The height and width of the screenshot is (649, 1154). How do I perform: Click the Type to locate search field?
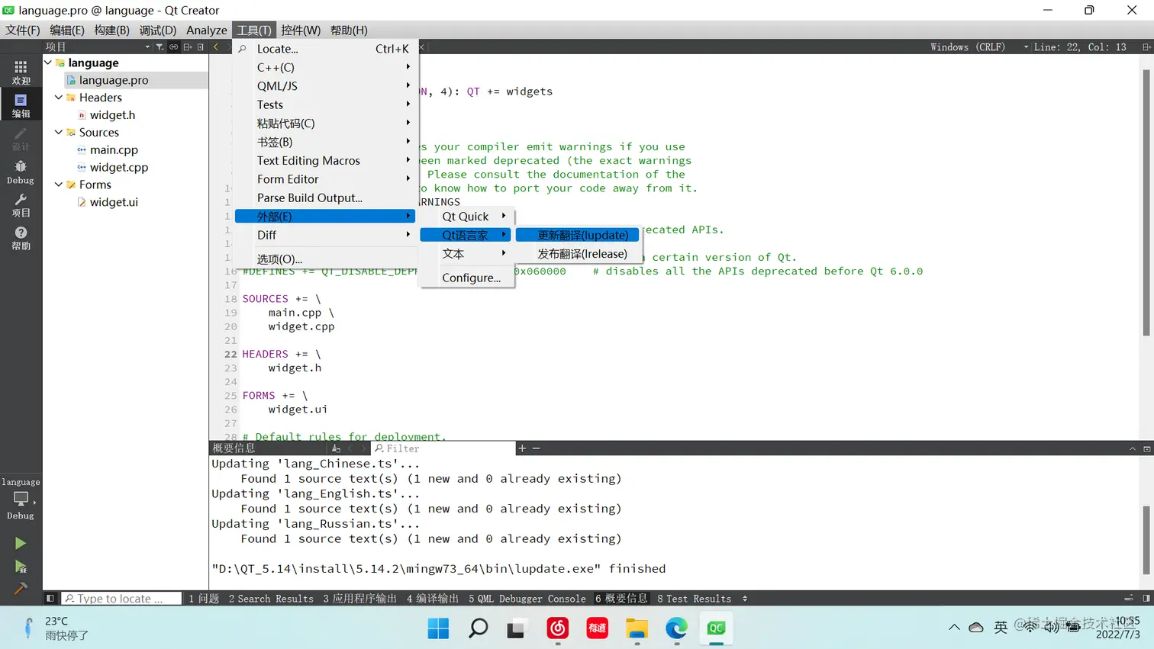(x=122, y=599)
